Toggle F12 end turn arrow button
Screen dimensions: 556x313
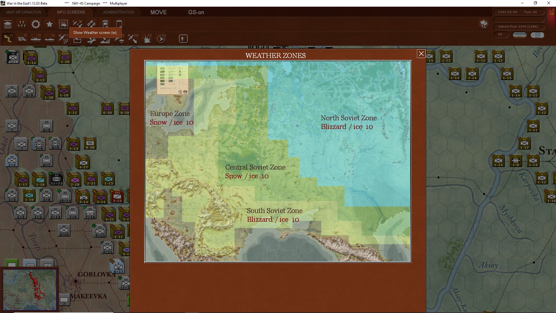(x=161, y=39)
